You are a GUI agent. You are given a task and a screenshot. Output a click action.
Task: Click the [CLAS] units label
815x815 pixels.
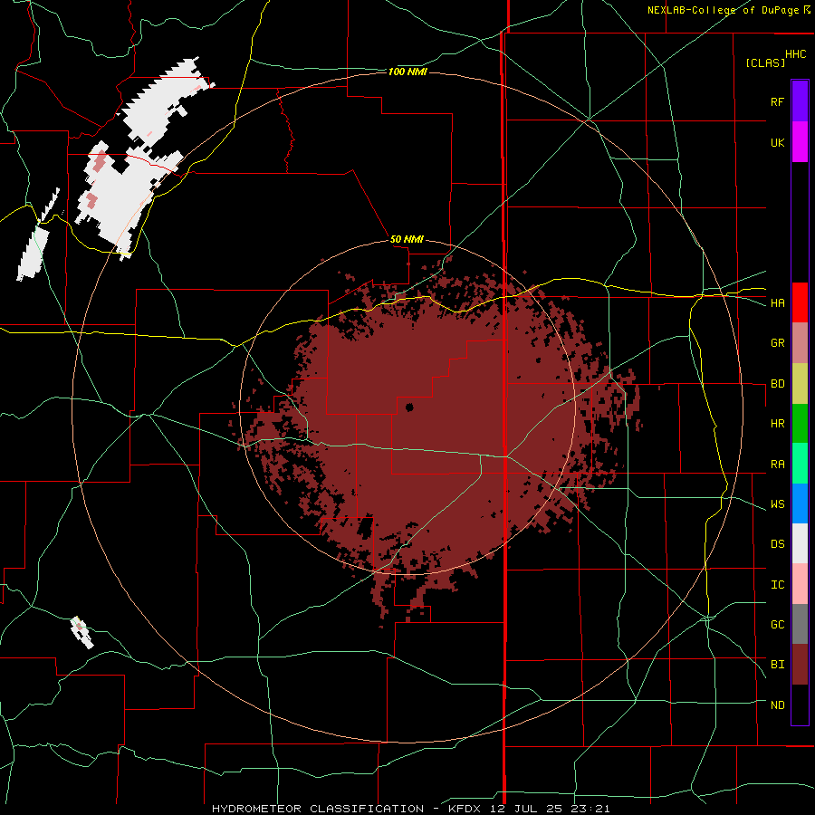click(765, 62)
